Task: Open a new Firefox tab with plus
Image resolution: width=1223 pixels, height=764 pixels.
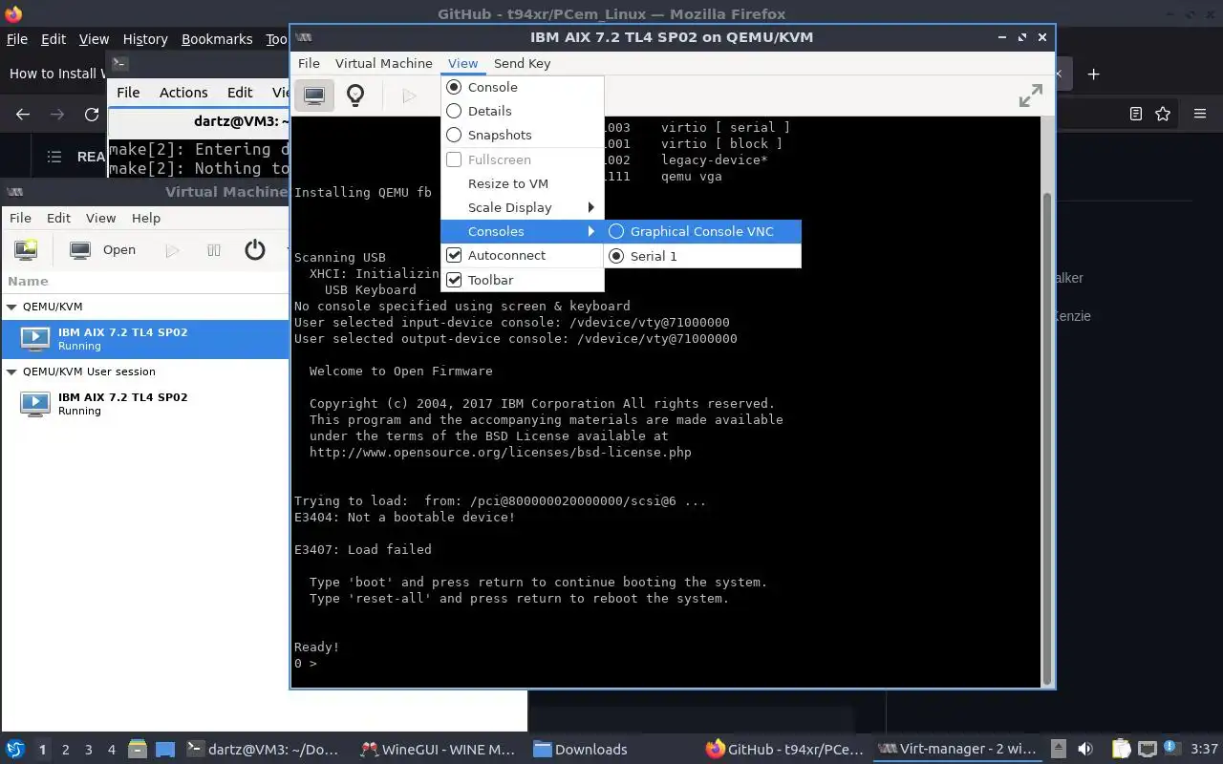Action: pyautogui.click(x=1093, y=74)
